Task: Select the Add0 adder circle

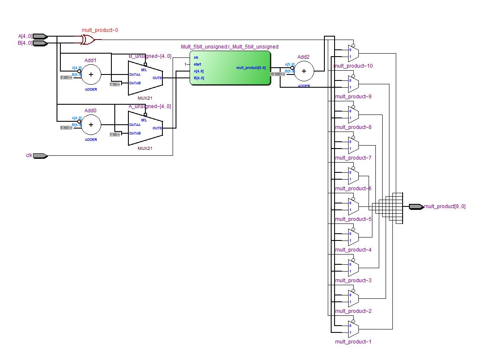Action: pos(91,125)
